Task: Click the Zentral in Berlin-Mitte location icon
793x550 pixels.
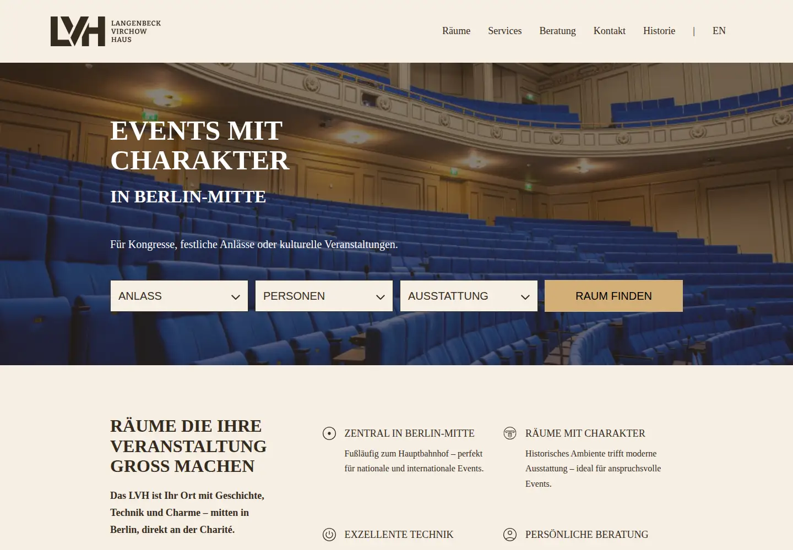Action: 329,433
